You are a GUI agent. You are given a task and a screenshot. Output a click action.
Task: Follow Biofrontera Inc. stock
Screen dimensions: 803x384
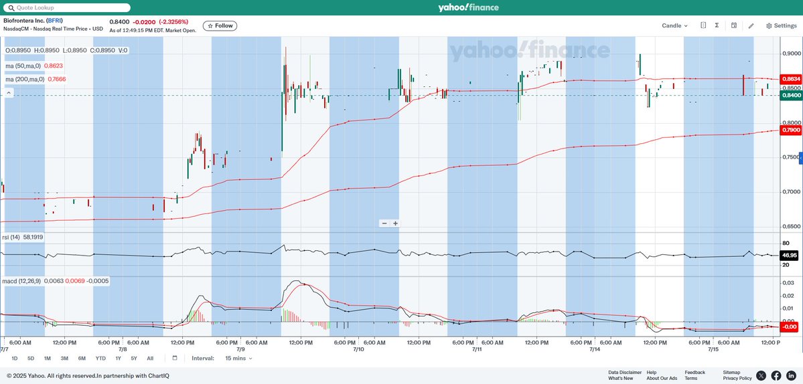click(x=220, y=25)
